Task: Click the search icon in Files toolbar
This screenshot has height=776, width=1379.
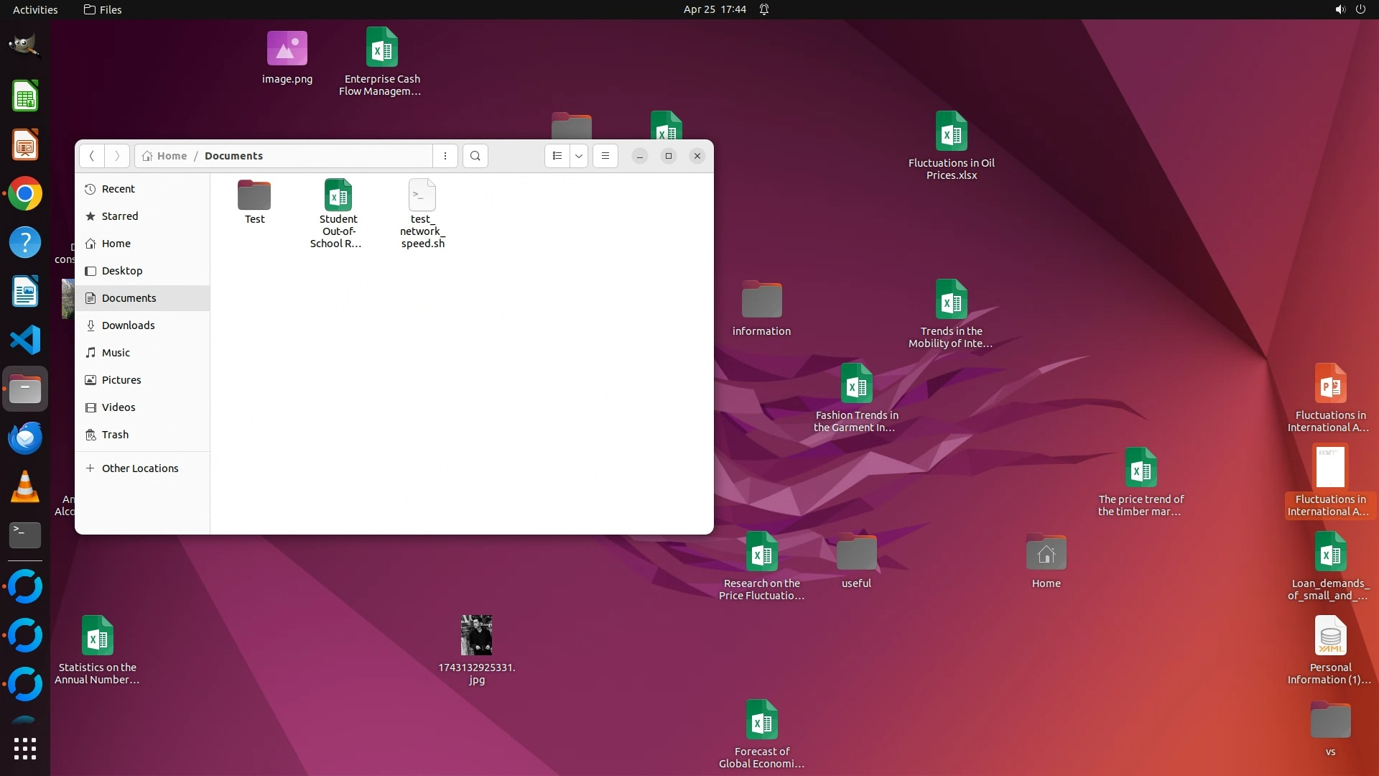Action: tap(475, 156)
